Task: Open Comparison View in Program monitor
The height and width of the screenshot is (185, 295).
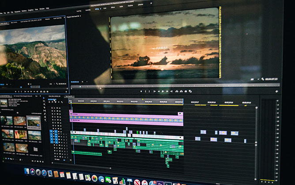Action: click(190, 92)
